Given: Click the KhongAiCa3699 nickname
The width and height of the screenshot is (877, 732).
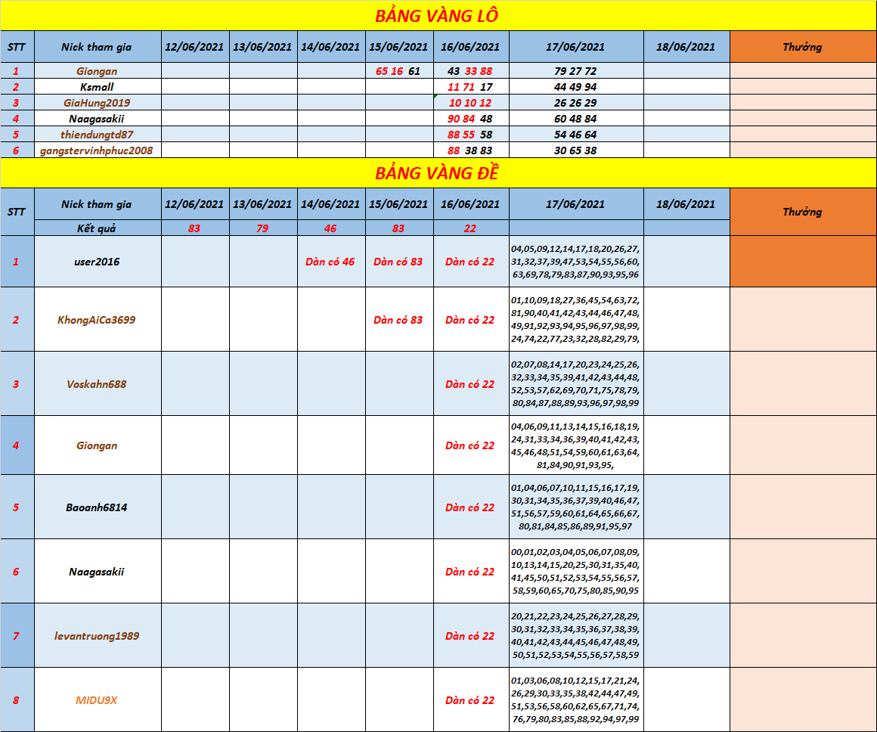Looking at the screenshot, I should coord(97,320).
